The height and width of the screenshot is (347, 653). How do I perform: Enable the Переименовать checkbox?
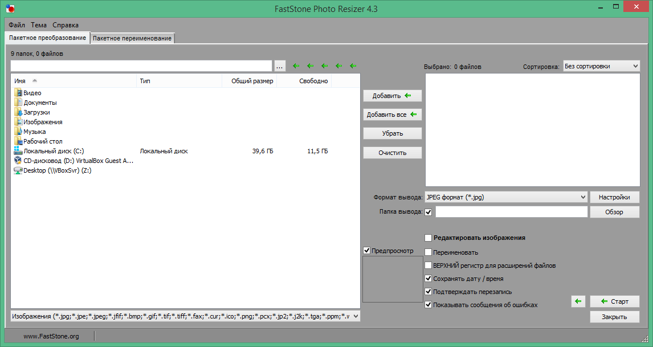click(x=428, y=252)
